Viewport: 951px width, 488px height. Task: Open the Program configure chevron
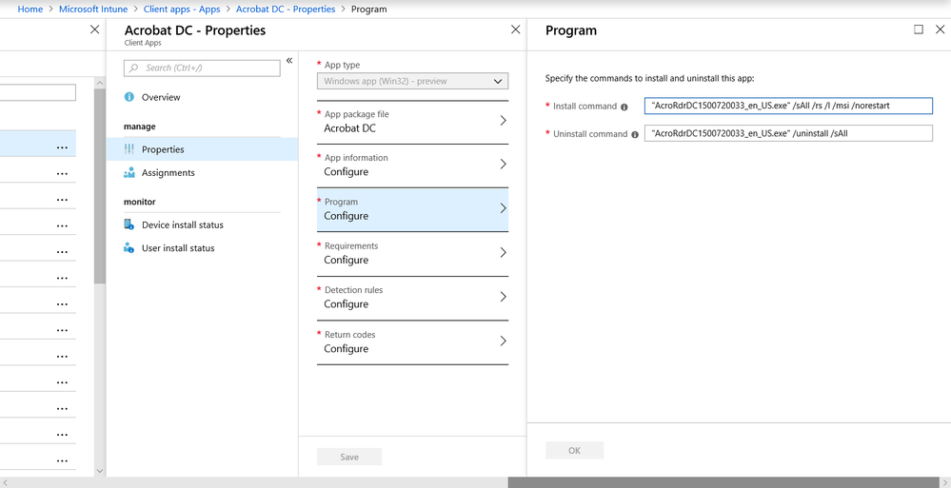pyautogui.click(x=503, y=208)
